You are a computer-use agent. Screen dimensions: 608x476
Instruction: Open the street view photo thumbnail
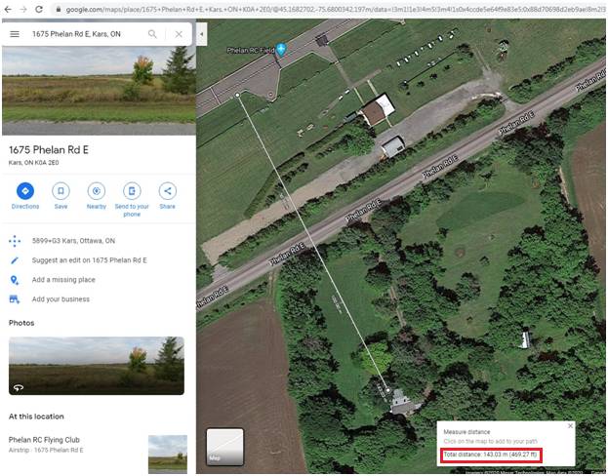(x=96, y=366)
